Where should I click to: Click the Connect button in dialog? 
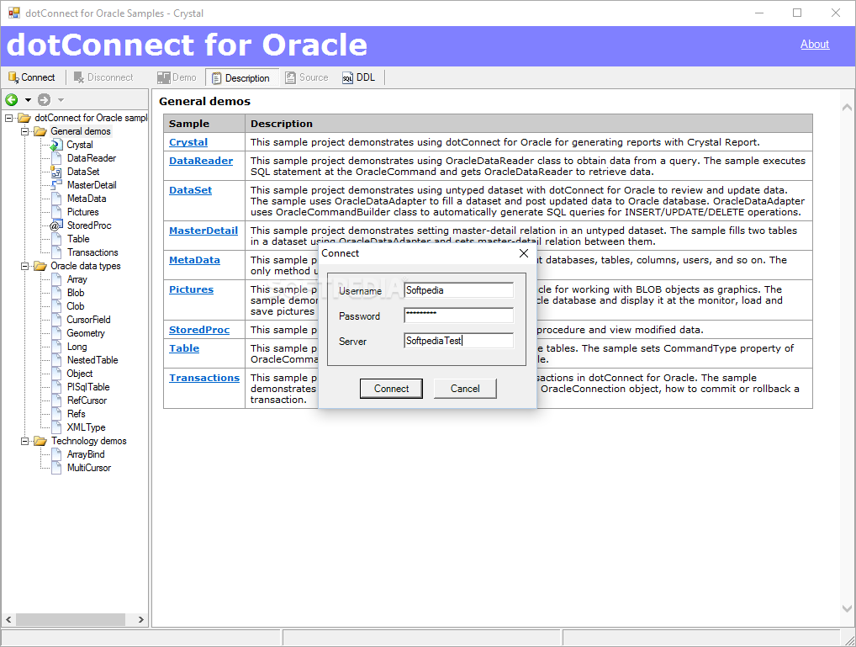coord(391,389)
